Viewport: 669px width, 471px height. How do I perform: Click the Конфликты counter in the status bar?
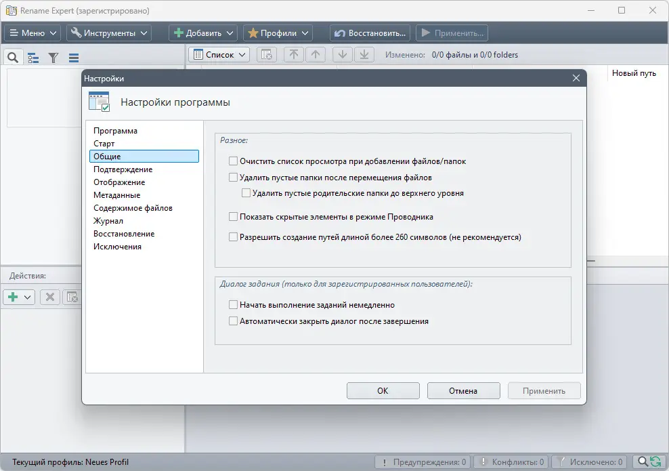tap(512, 461)
